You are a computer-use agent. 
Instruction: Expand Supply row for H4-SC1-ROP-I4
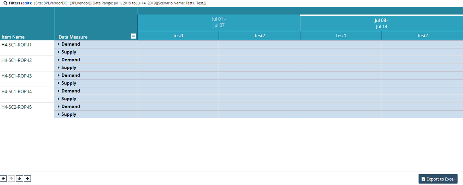pos(59,99)
